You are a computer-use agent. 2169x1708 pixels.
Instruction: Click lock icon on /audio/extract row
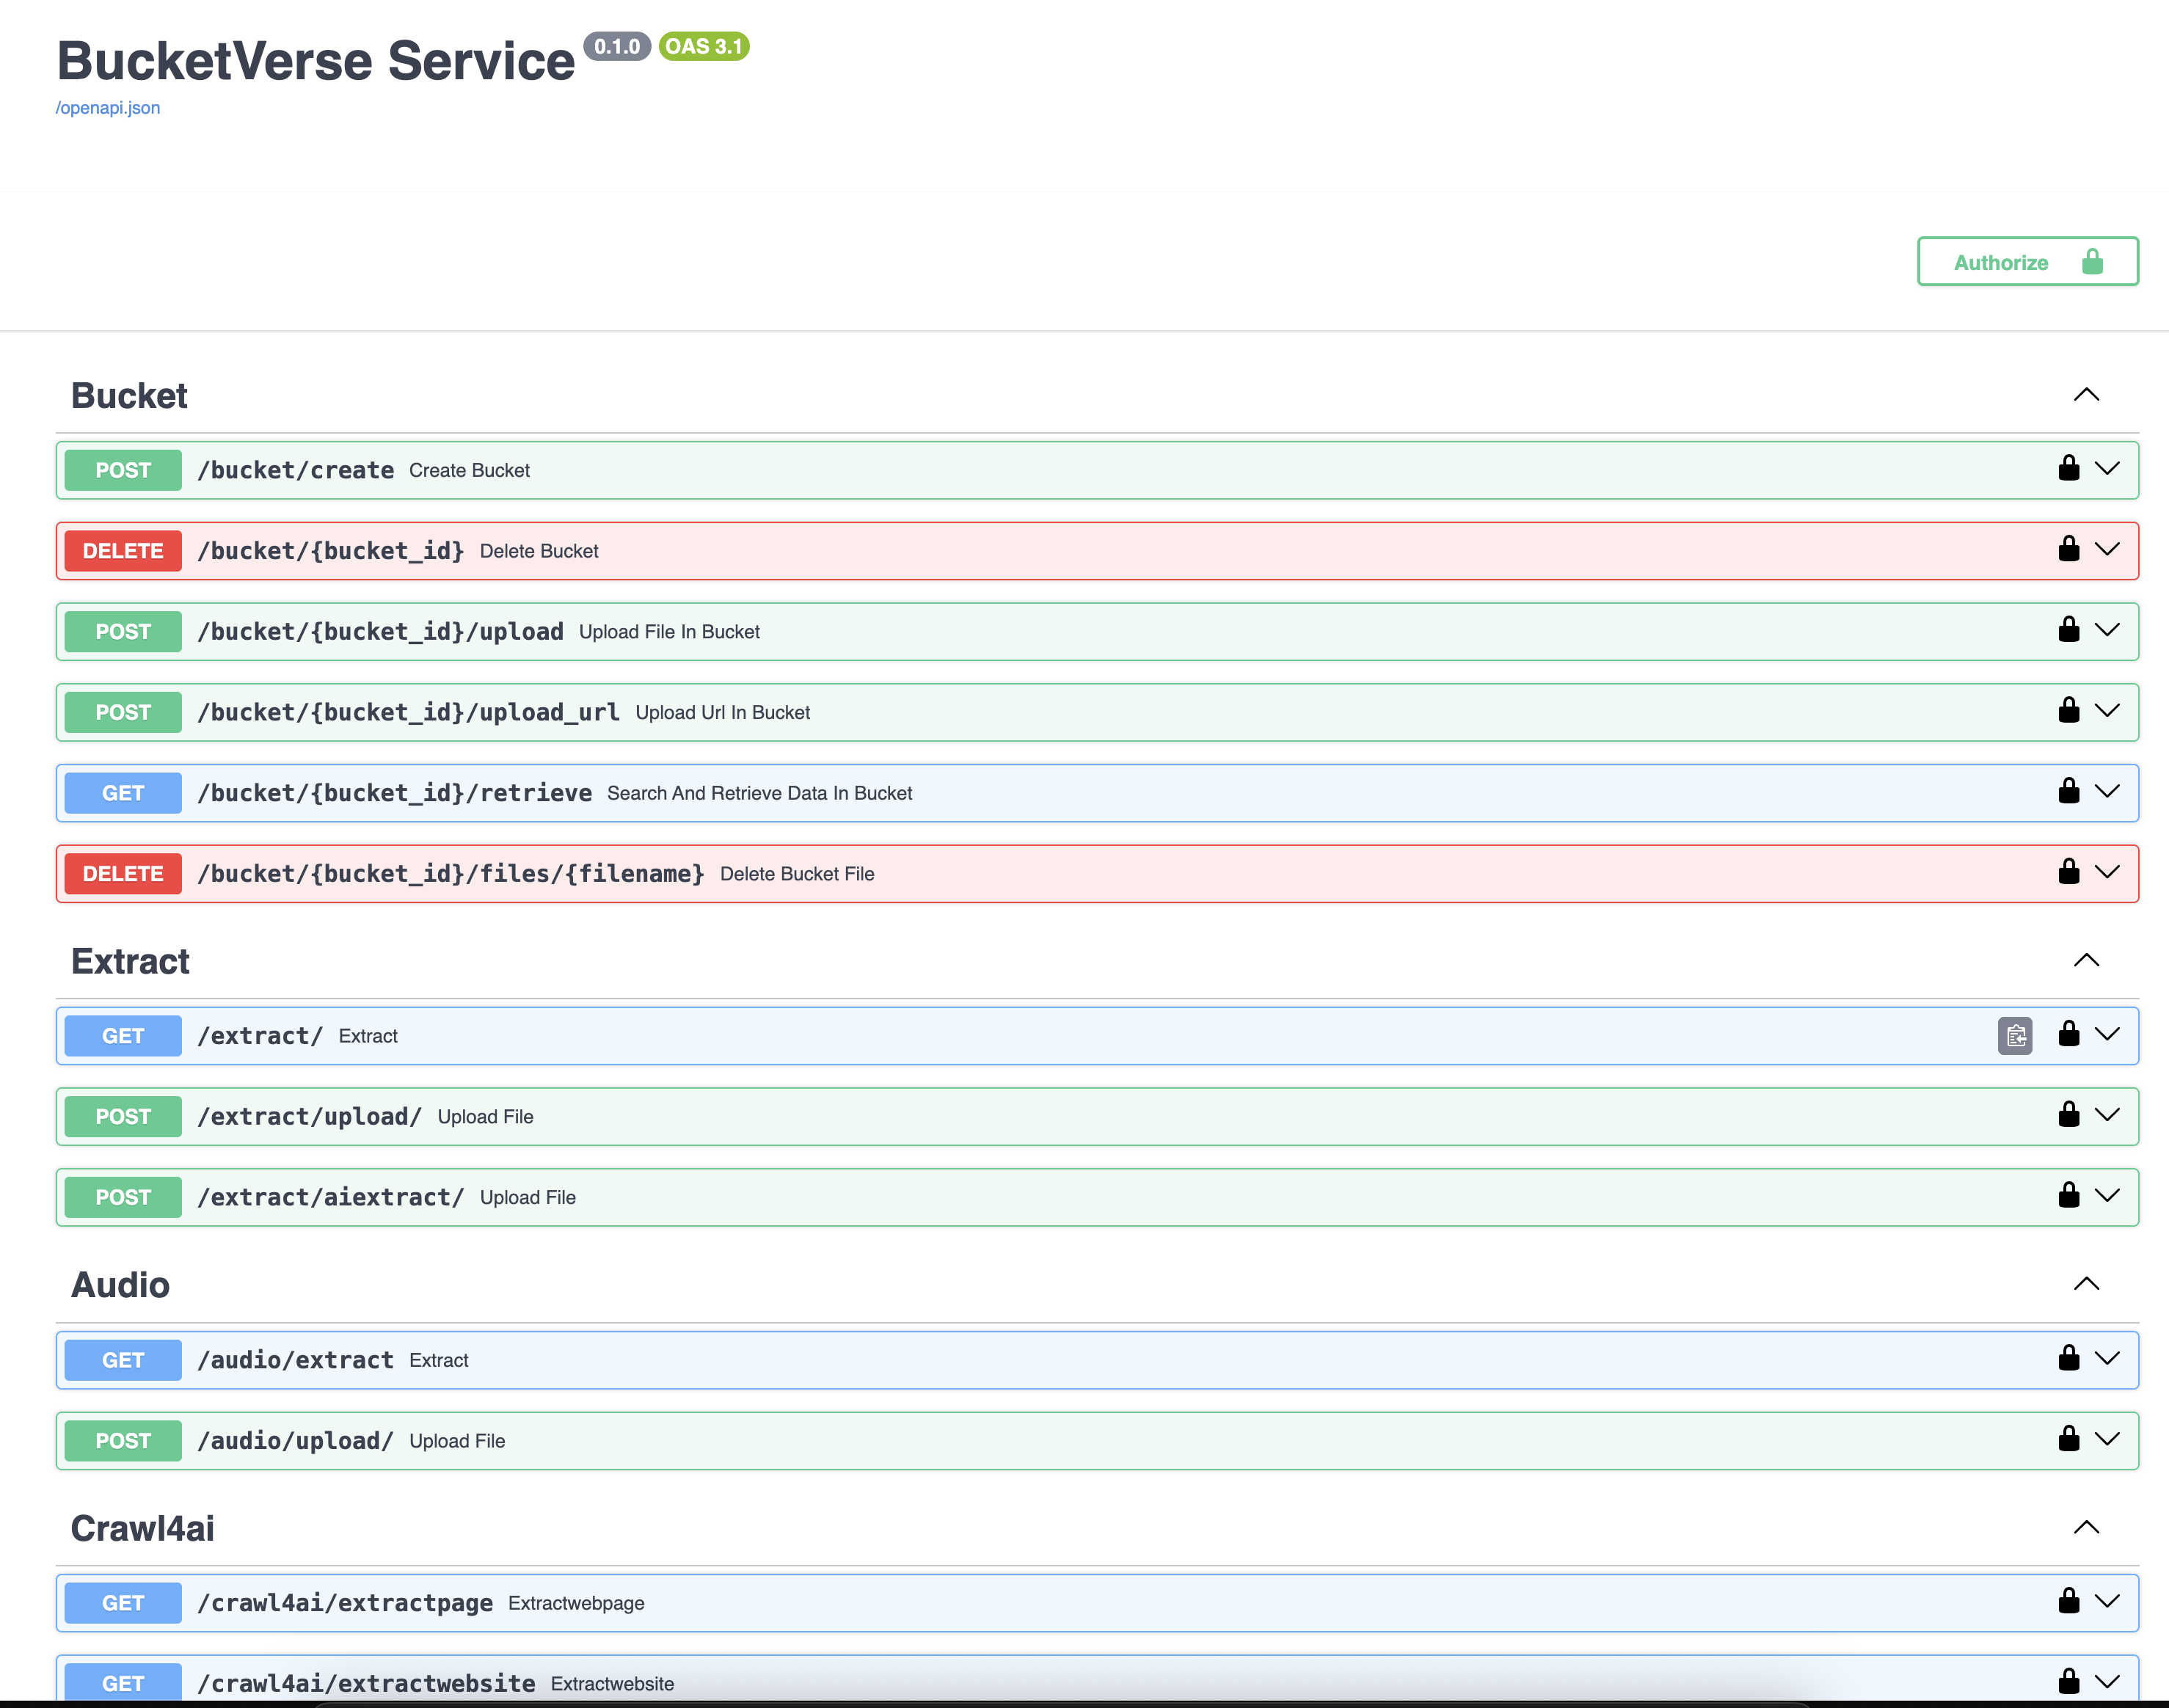pos(2069,1359)
